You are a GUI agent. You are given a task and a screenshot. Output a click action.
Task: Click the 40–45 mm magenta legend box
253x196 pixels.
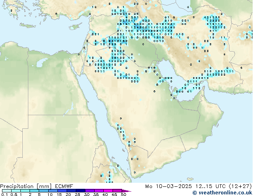pyautogui.click(x=108, y=191)
